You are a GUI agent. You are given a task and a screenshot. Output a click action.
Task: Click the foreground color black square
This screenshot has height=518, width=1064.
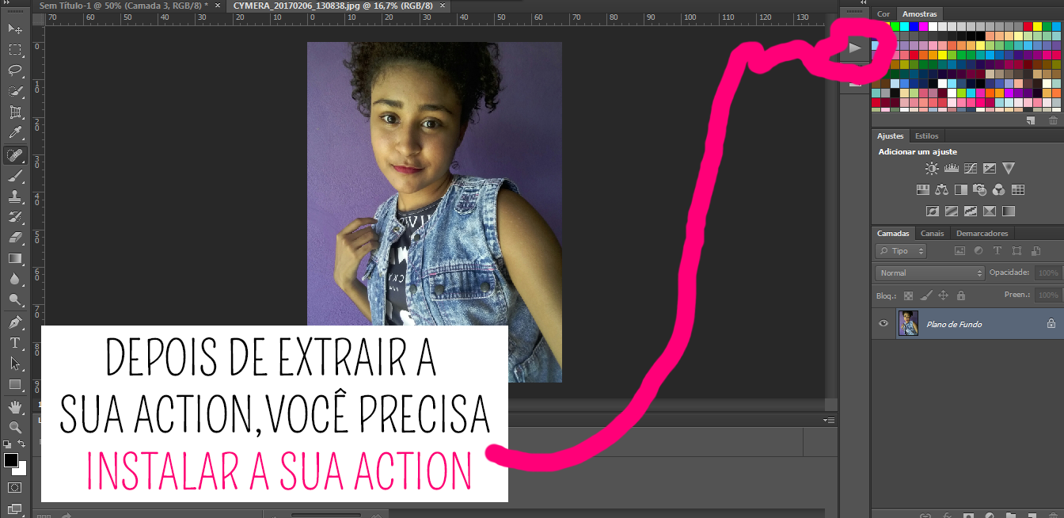tap(11, 460)
